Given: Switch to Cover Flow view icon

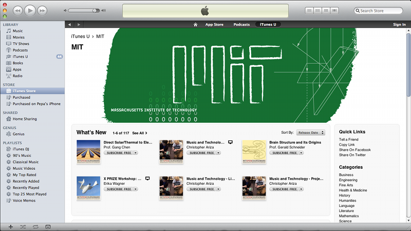Looking at the screenshot, I should pyautogui.click(x=334, y=10).
